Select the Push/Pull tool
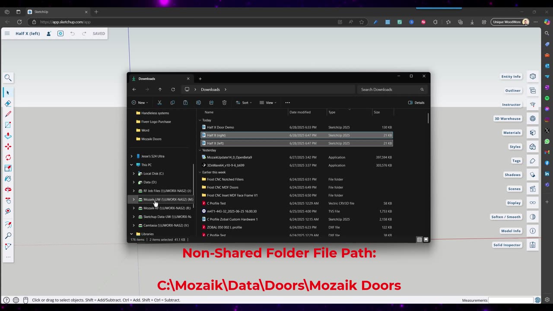The width and height of the screenshot is (553, 311). [x=8, y=136]
